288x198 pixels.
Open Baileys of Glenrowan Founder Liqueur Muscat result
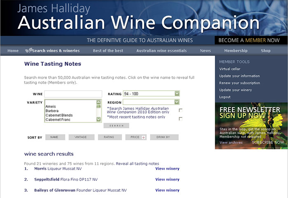(x=81, y=190)
